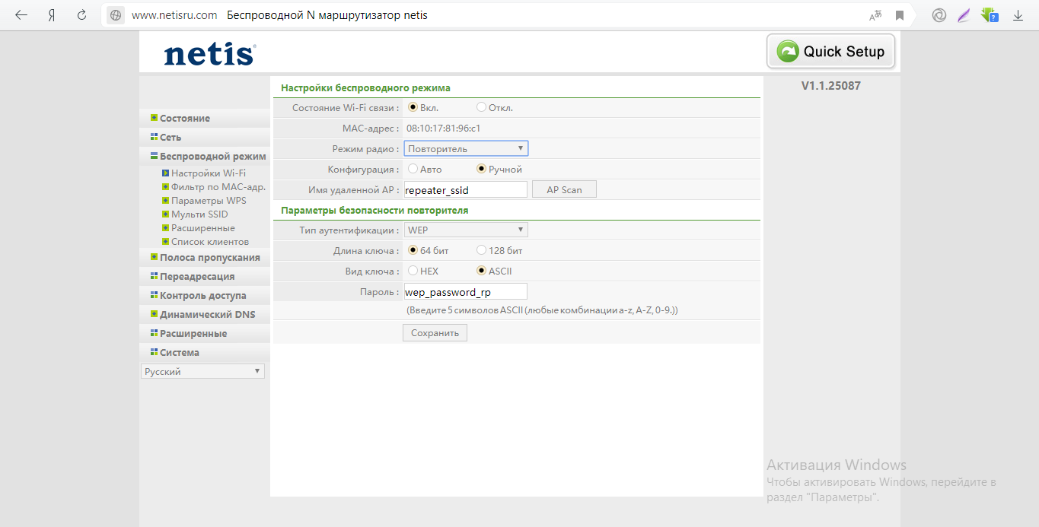Open Динамический DNS menu section
The image size is (1039, 527).
click(208, 314)
